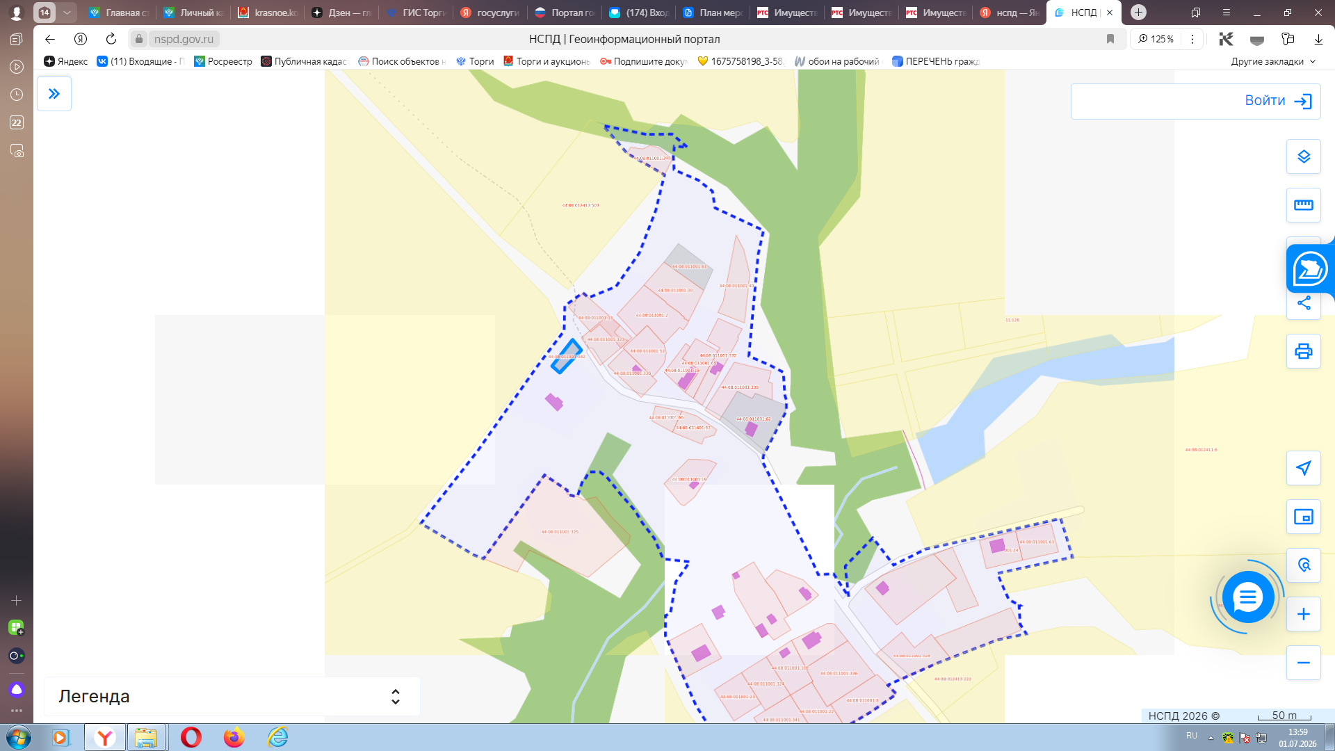Click the nspd.gov.ru address field
1335x751 pixels.
tap(184, 39)
